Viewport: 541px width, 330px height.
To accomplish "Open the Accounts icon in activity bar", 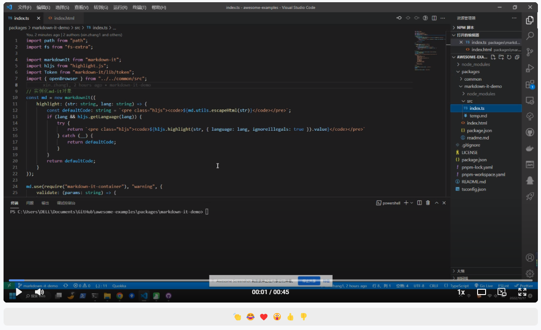I will pyautogui.click(x=529, y=257).
